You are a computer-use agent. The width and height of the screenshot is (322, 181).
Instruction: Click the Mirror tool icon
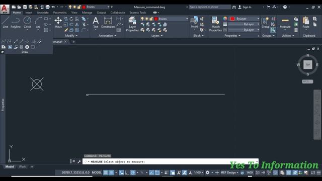77,25
